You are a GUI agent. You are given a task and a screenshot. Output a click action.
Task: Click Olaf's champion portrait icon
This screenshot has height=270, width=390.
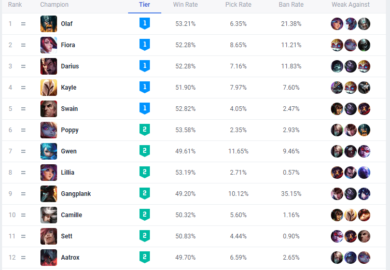[x=49, y=24]
